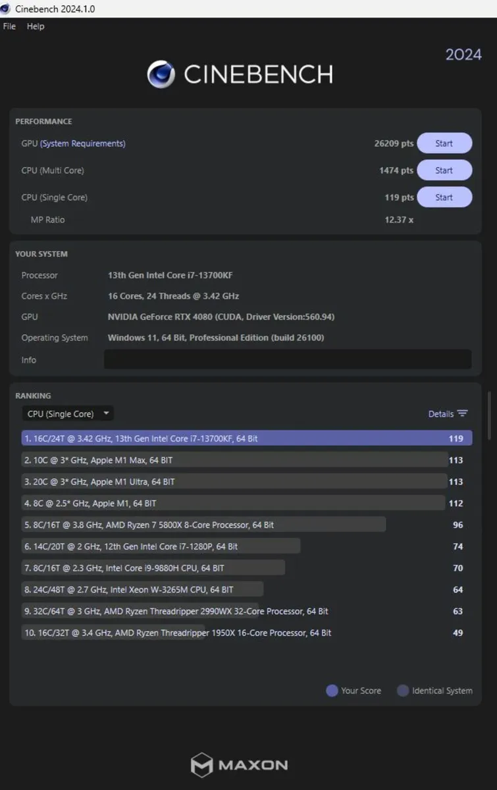Select the AMD Ryzen 7 5800X ranking entry
Viewport: 497px width, 790px height.
(x=203, y=525)
